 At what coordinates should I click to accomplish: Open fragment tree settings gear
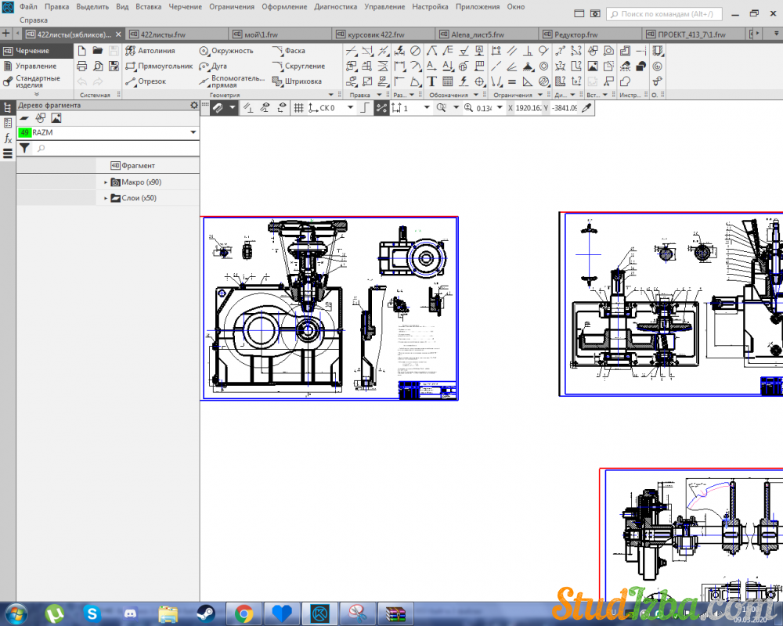(x=194, y=105)
